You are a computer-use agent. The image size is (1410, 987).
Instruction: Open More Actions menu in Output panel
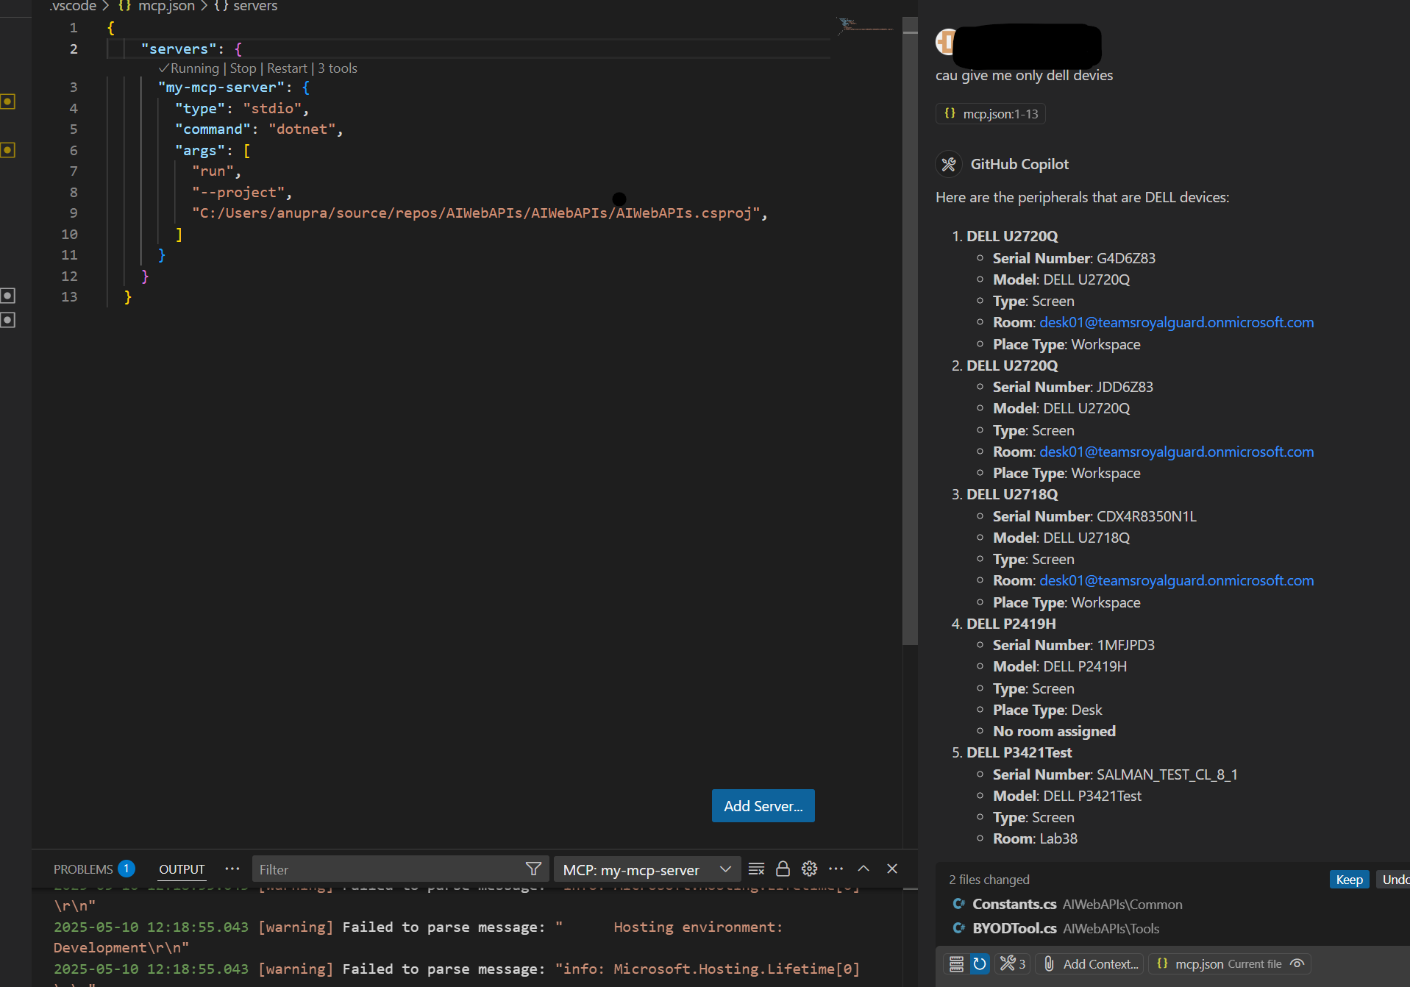coord(836,869)
